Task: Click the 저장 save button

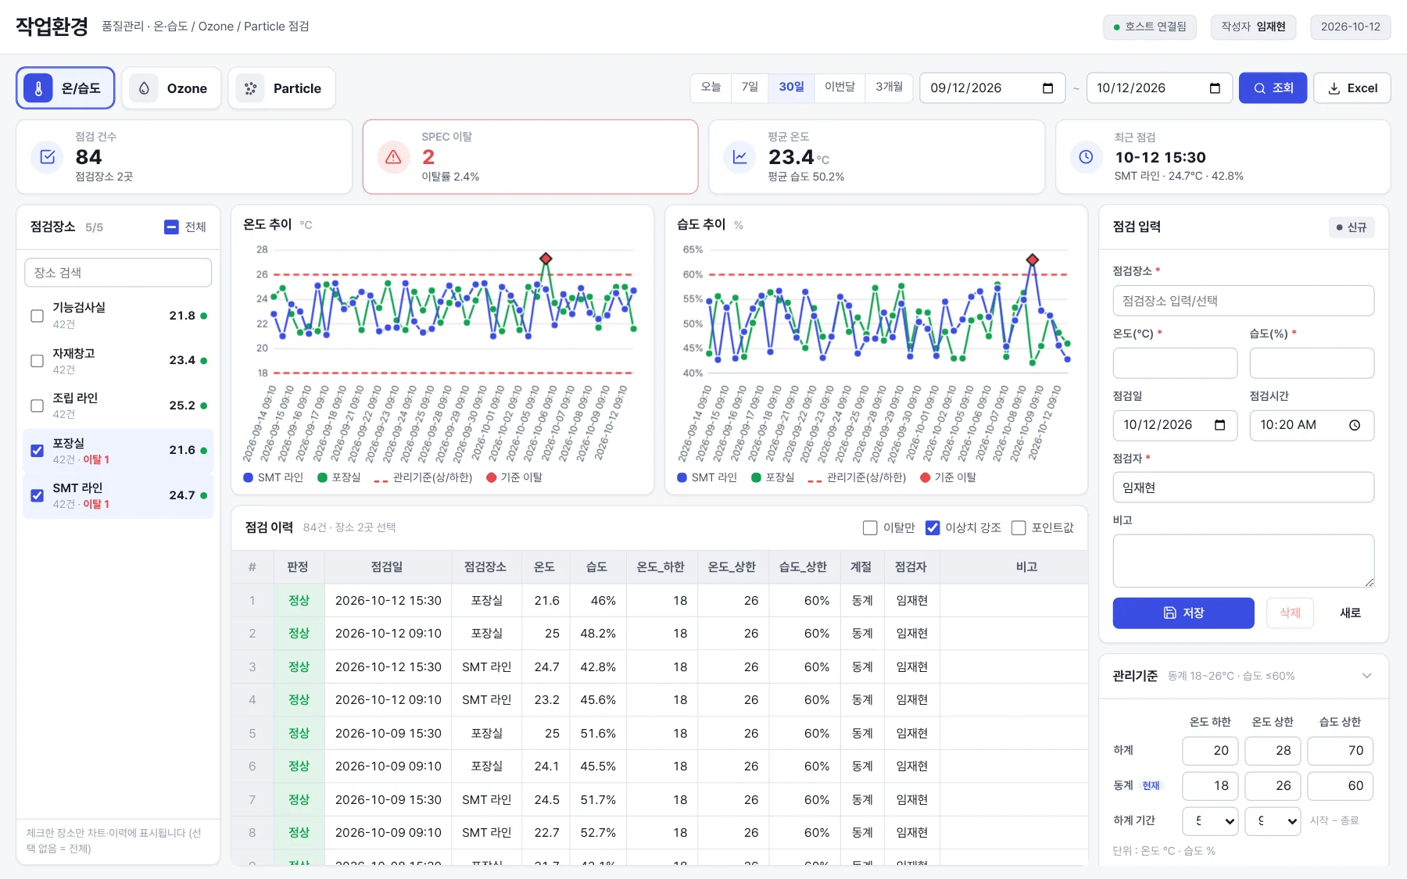Action: click(x=1183, y=613)
